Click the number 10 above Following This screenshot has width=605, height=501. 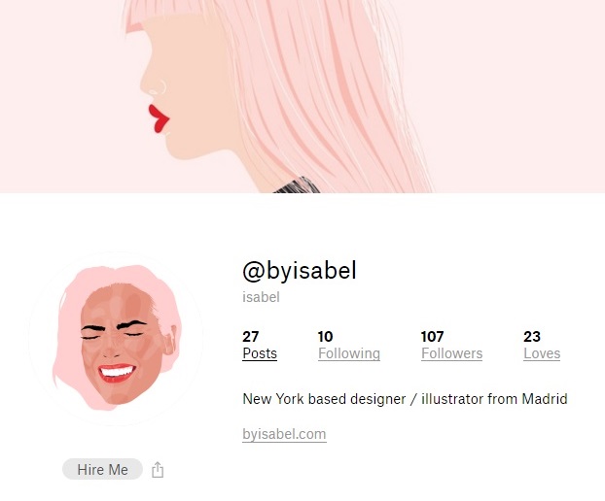pos(325,337)
